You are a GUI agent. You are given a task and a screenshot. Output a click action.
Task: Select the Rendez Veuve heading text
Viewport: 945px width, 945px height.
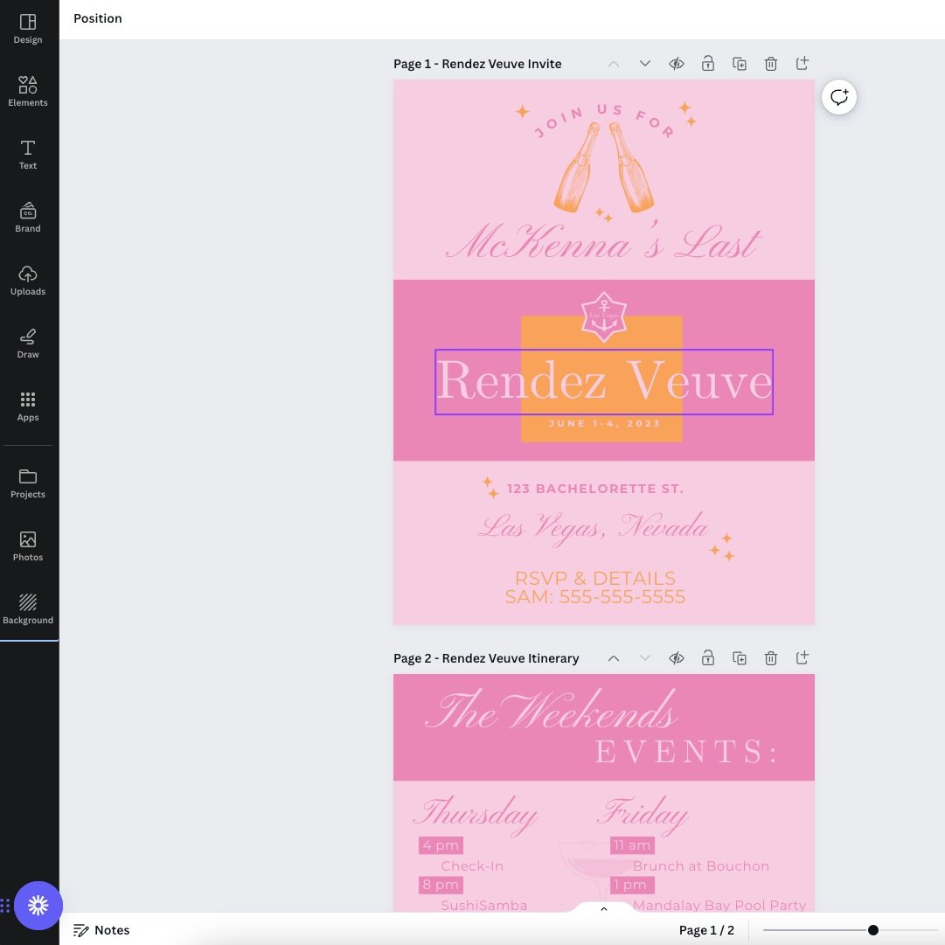pyautogui.click(x=604, y=381)
